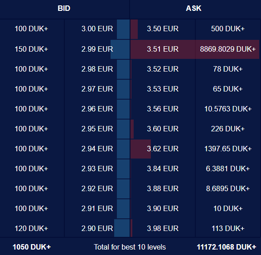Click the BID column header
The height and width of the screenshot is (255, 261).
click(x=64, y=8)
